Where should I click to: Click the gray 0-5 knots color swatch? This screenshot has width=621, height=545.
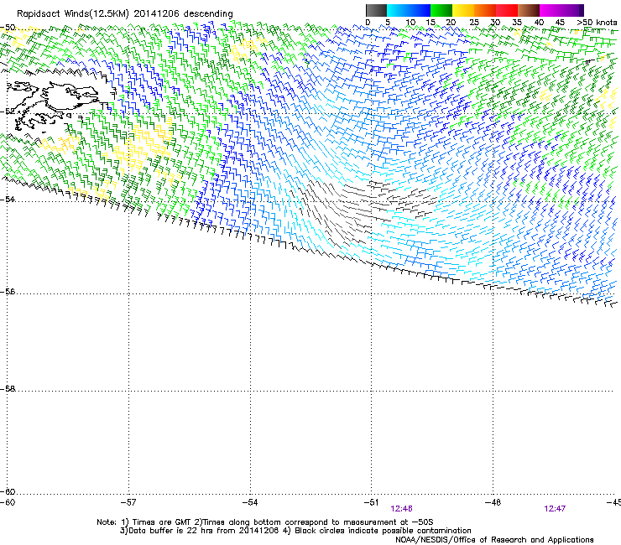[x=377, y=10]
